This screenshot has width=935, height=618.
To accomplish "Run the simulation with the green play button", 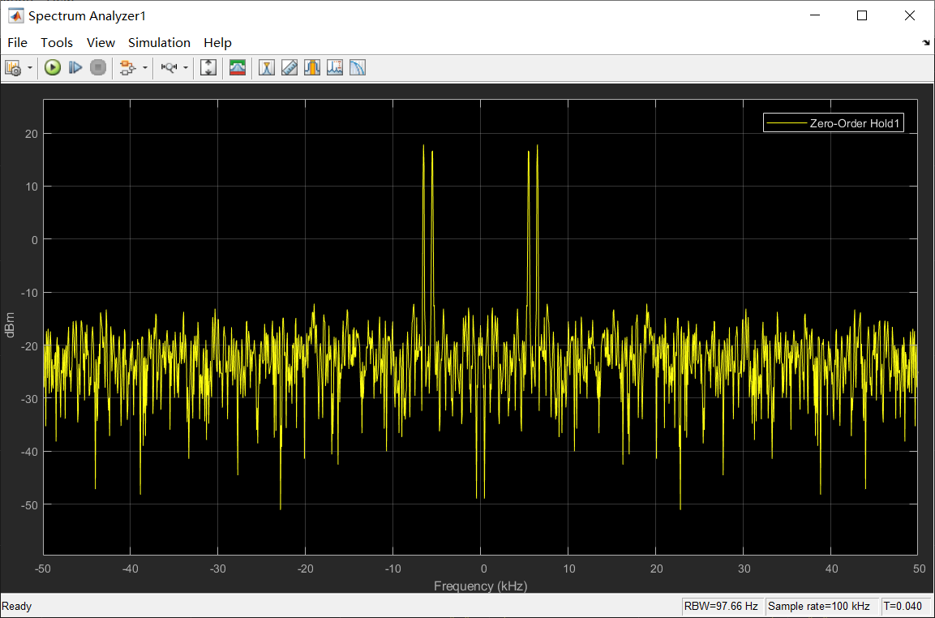I will pyautogui.click(x=53, y=68).
